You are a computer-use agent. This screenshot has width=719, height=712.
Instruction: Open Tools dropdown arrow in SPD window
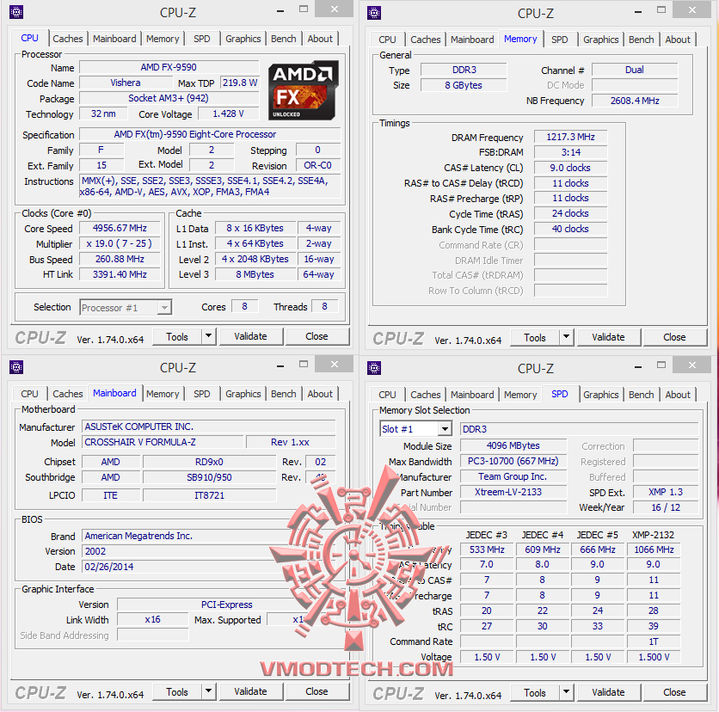(x=566, y=692)
